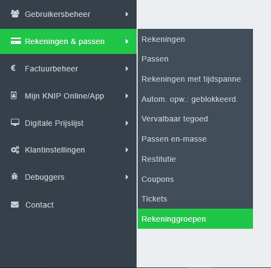Select Autom. opw.: geblokkeerd. entry

[x=195, y=99]
